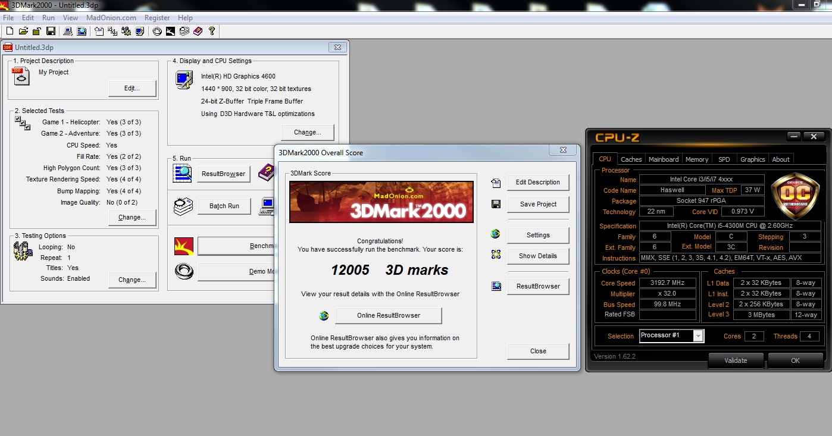Click the Save floppy disk toolbar icon
This screenshot has height=436, width=832.
(x=51, y=31)
